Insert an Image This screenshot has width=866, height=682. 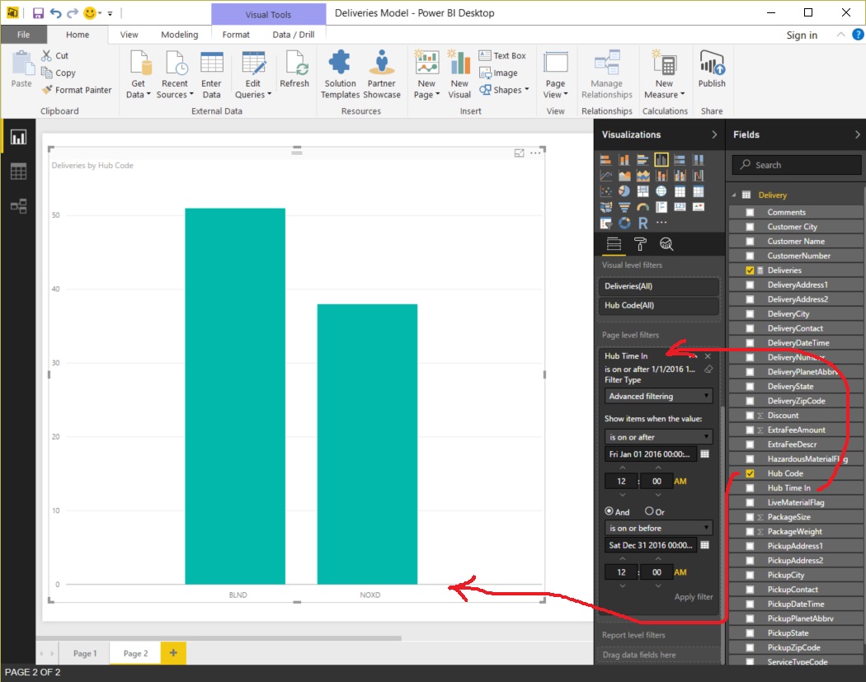(498, 73)
